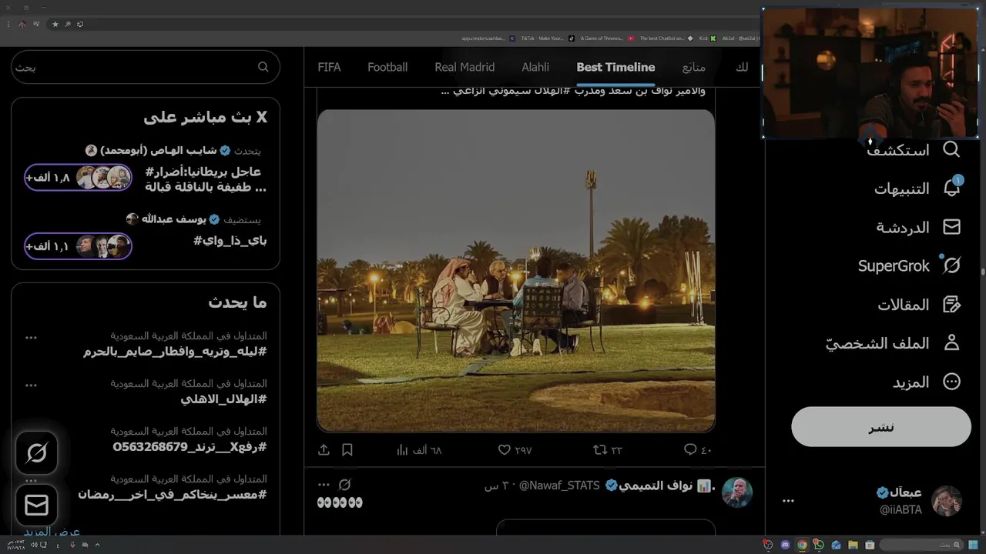Select the Best Timeline tab
Viewport: 986px width, 554px height.
coord(615,67)
